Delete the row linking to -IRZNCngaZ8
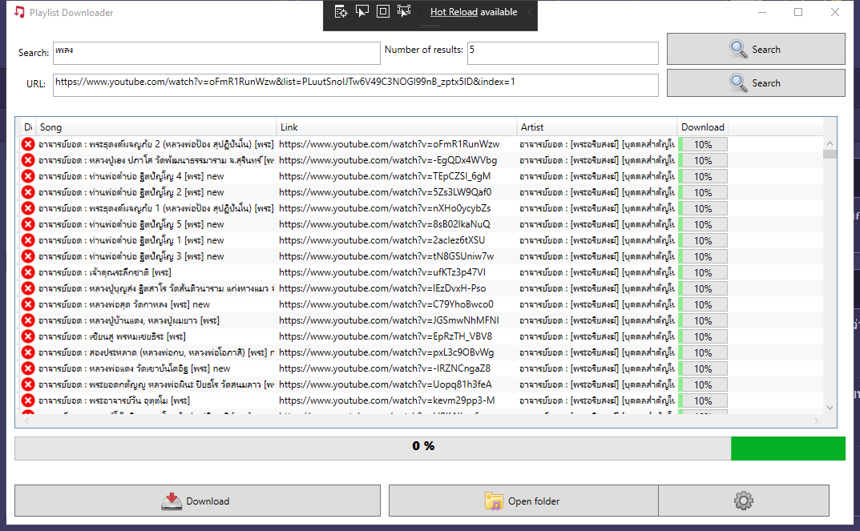 point(28,368)
